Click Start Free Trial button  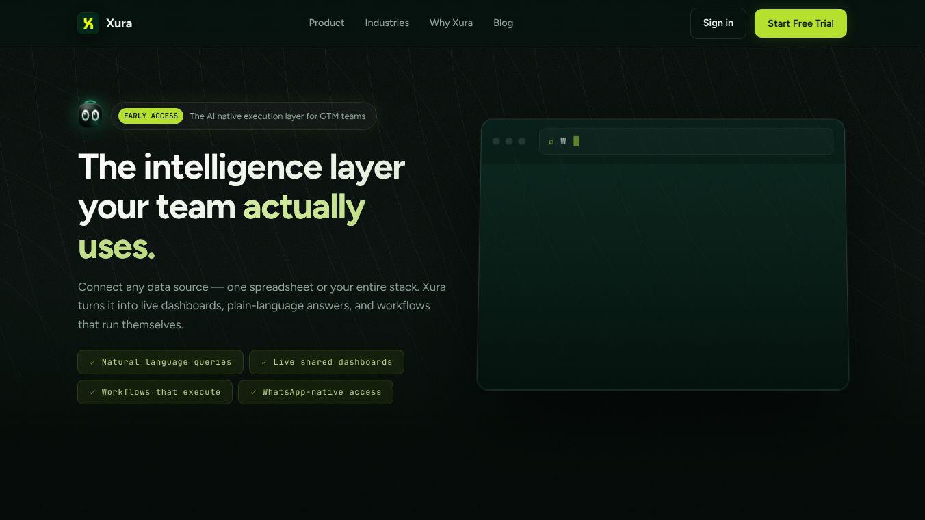(x=800, y=23)
